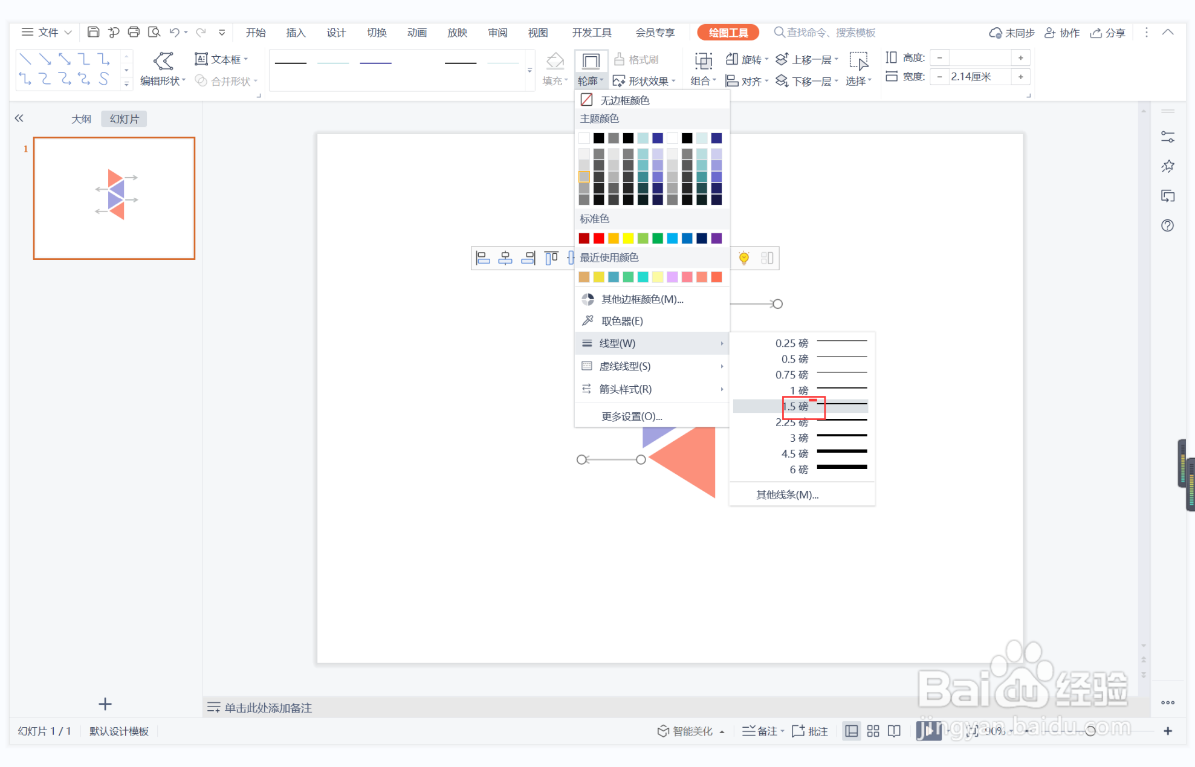Click the align left edges icon
Screen dimensions: 1195x767
pos(482,259)
